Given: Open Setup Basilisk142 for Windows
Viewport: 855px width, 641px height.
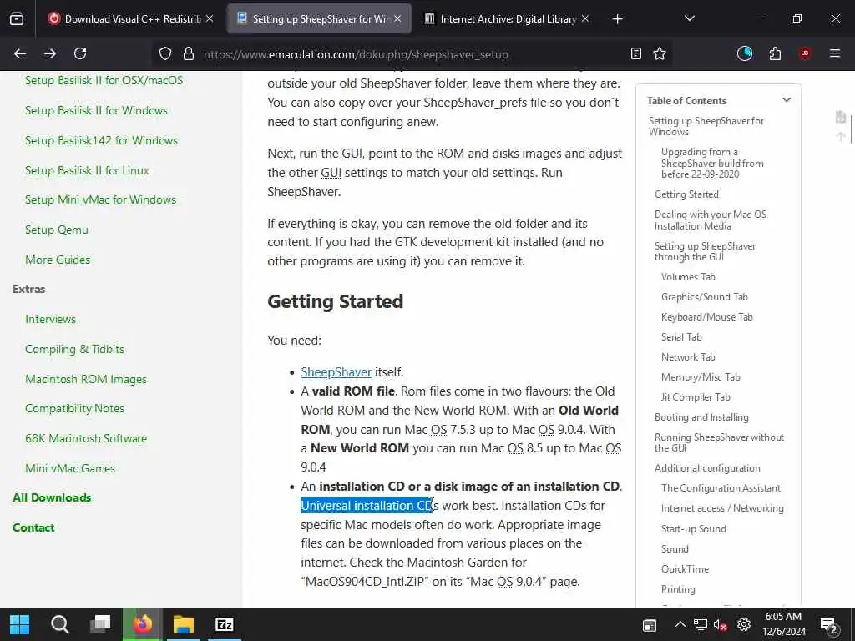Looking at the screenshot, I should coord(101,140).
